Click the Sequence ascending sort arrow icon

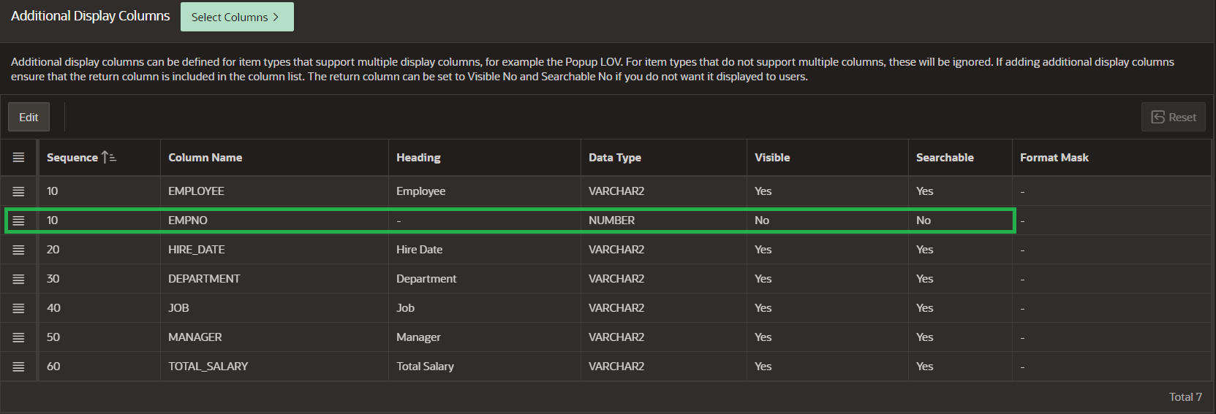click(x=109, y=157)
